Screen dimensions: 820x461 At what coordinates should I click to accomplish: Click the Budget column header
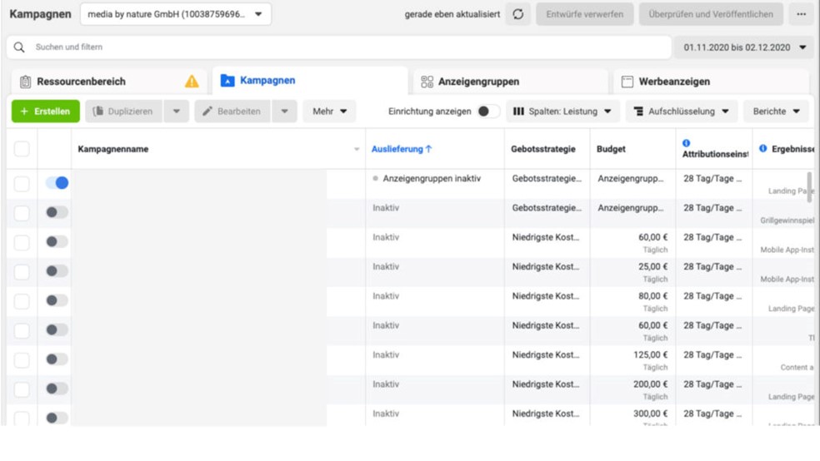point(611,149)
